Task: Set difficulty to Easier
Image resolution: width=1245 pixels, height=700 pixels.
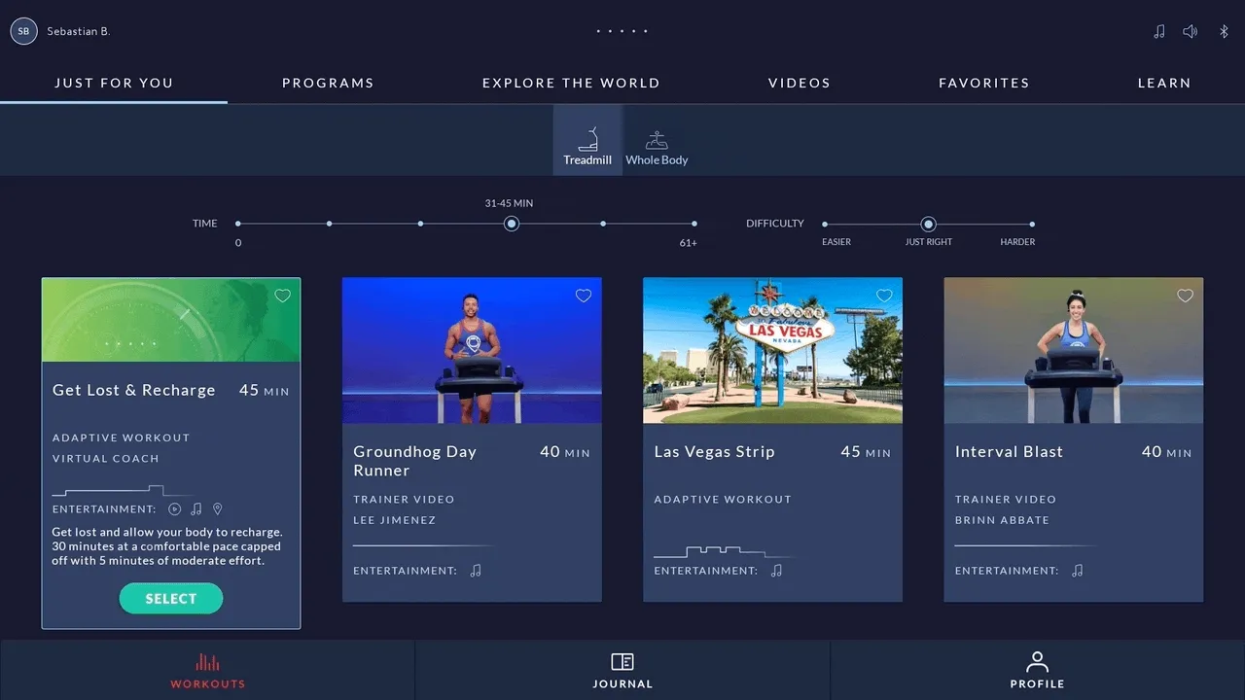Action: tap(825, 225)
